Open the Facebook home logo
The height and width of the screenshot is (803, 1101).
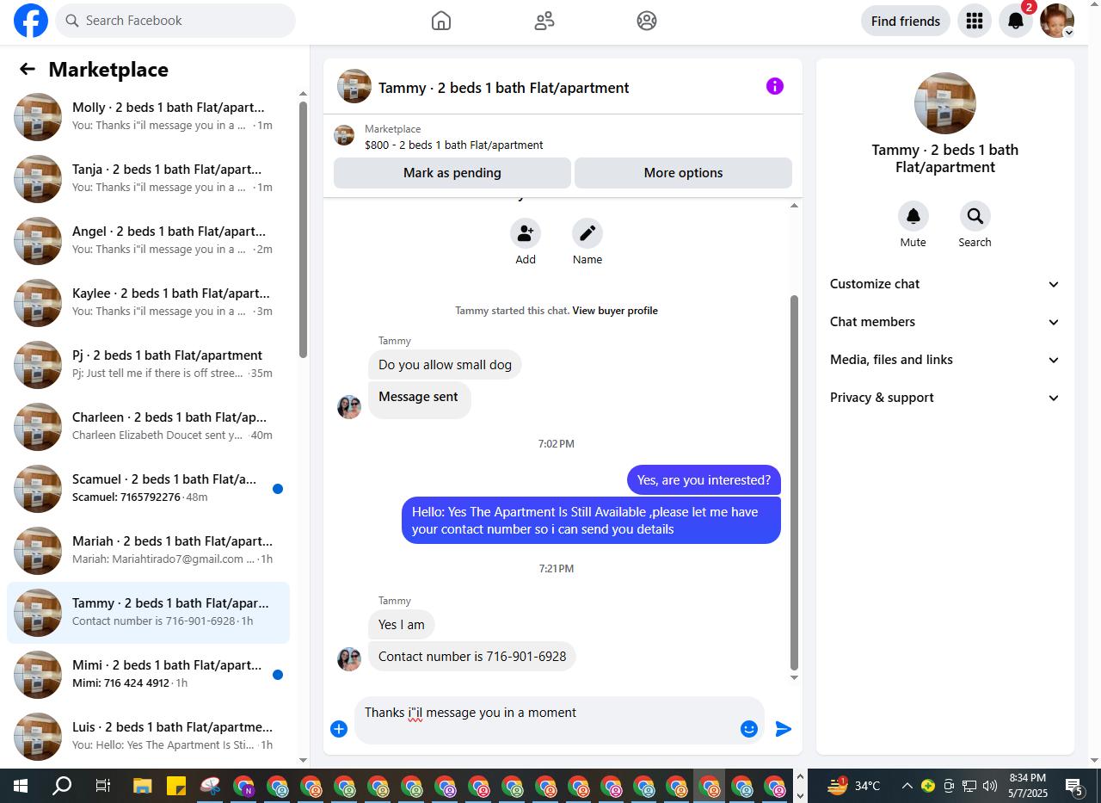coord(31,21)
